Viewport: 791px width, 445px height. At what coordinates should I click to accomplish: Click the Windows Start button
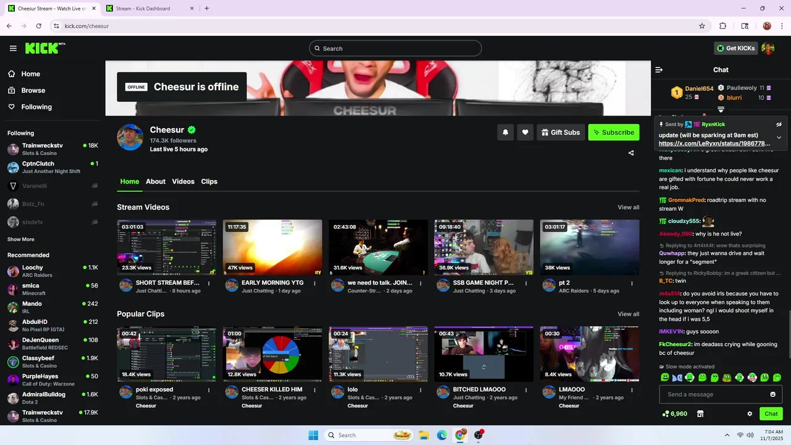[x=313, y=435]
